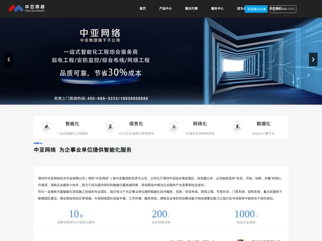Click the heading 为企事业单位提供智能化服务
The height and width of the screenshot is (241, 322).
pos(95,150)
